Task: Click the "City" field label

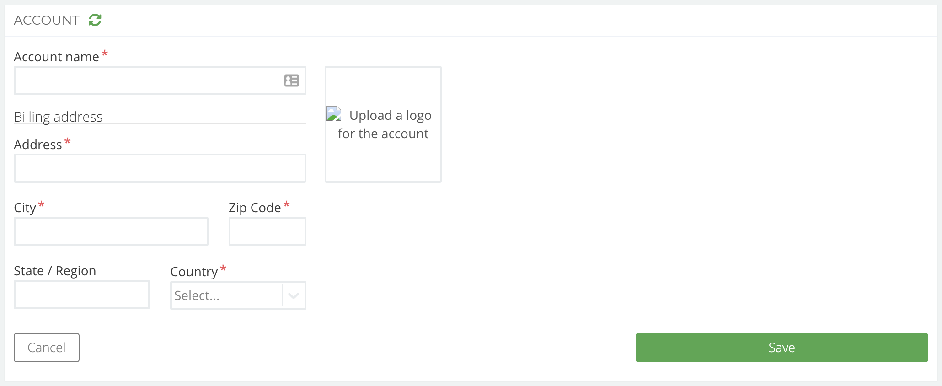Action: (25, 208)
